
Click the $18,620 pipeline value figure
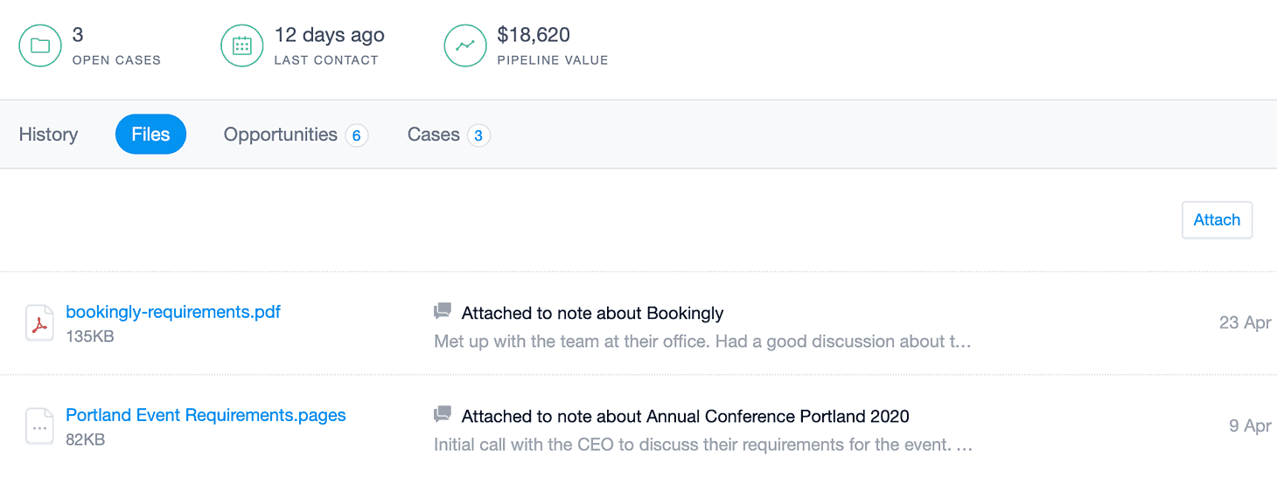coord(534,36)
